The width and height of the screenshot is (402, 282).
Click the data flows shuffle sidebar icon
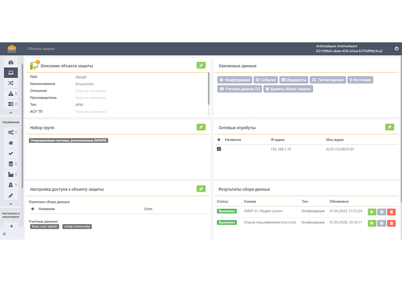11,83
